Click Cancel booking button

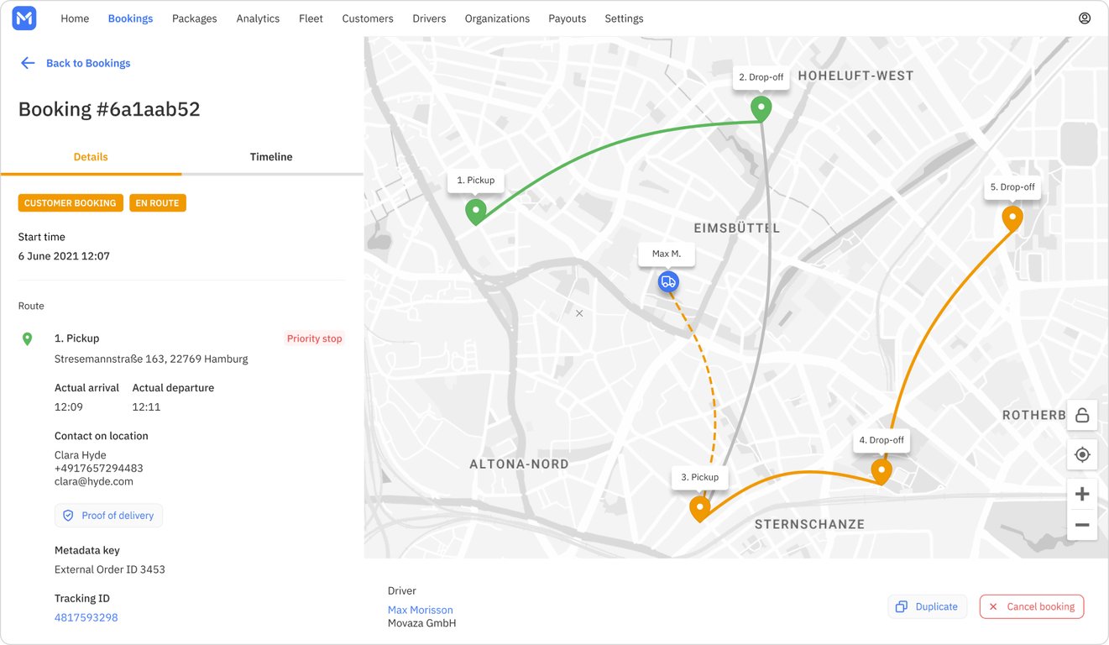[x=1032, y=606]
